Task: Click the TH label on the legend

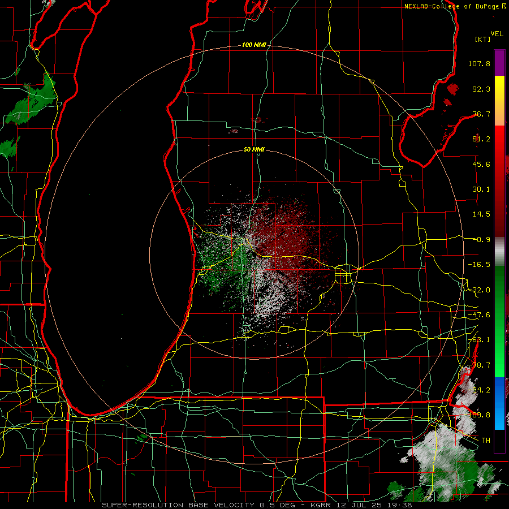Action: click(486, 441)
